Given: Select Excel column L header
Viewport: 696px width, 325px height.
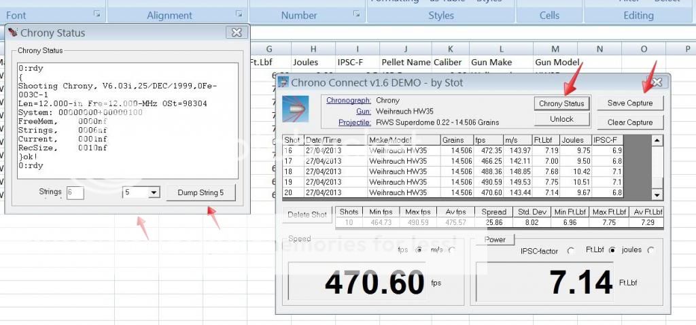Looking at the screenshot, I should click(501, 49).
